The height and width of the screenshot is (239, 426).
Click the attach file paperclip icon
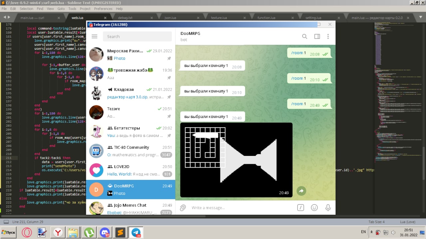tap(183, 208)
